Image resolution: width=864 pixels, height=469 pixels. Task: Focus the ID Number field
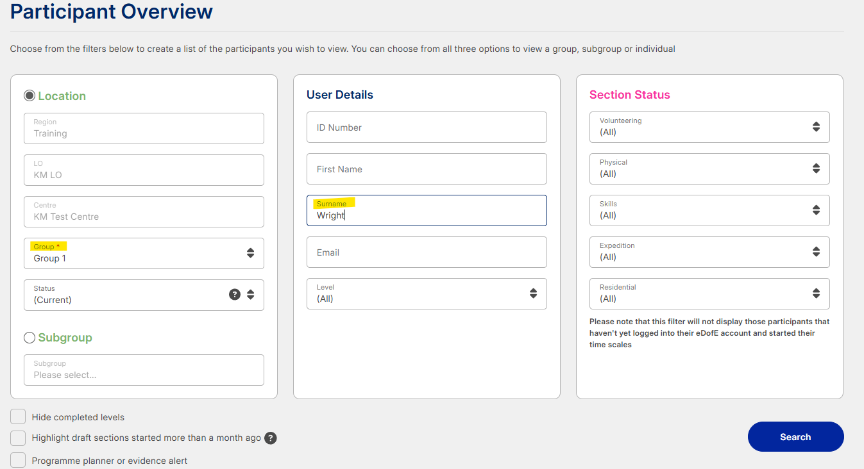(x=427, y=127)
